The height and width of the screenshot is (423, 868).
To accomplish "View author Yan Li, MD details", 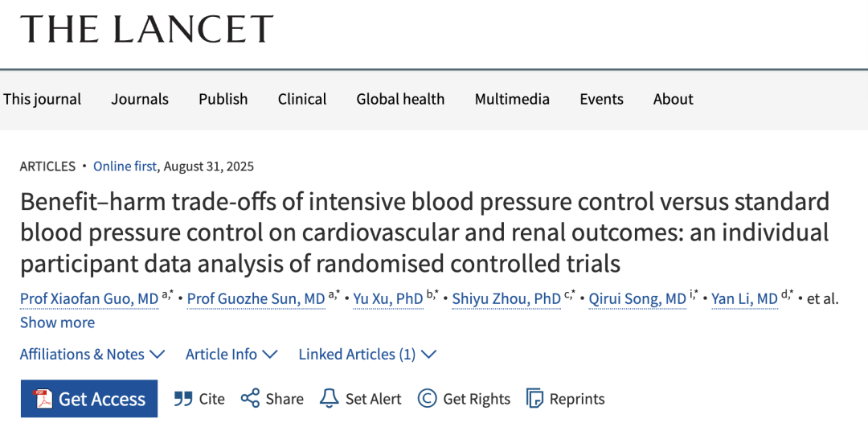I will coord(744,299).
